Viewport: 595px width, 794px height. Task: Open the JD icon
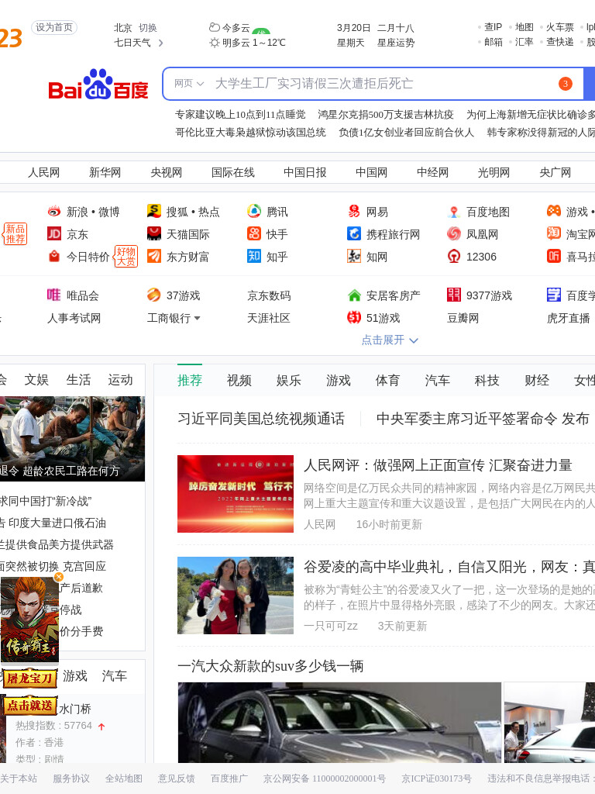(x=54, y=233)
